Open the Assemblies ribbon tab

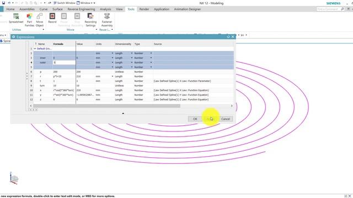click(x=27, y=9)
